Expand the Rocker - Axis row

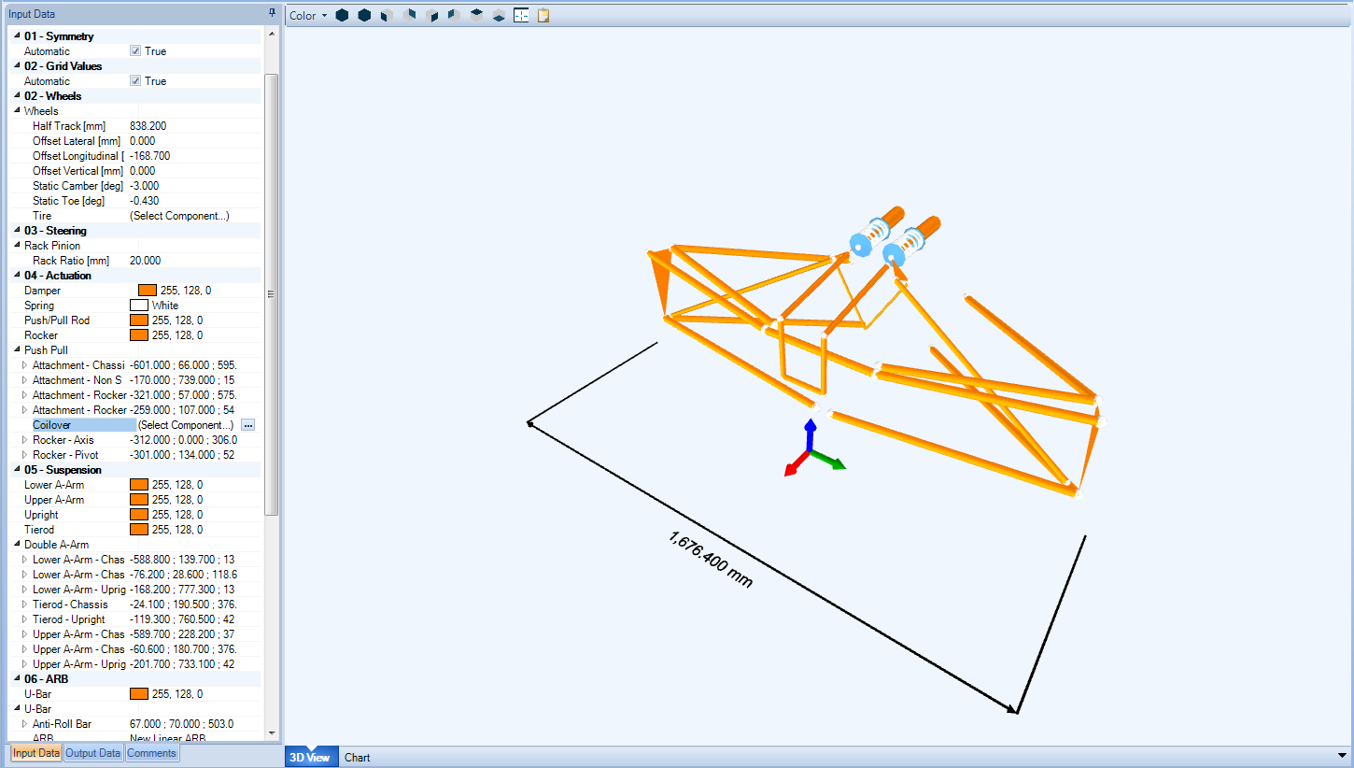point(25,440)
